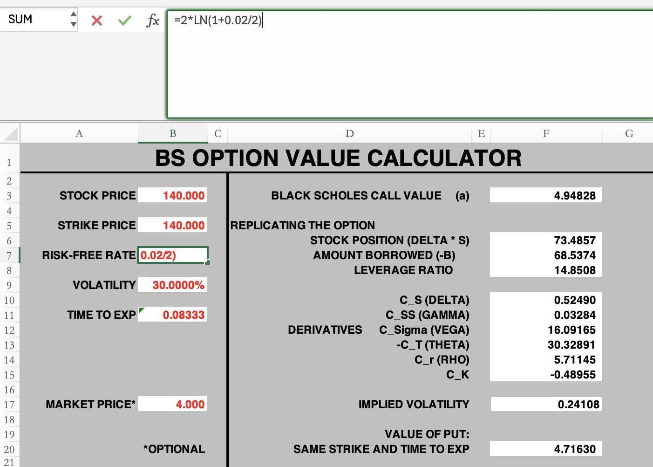Click the green checkmark to confirm formula
This screenshot has height=467, width=653.
(x=124, y=20)
